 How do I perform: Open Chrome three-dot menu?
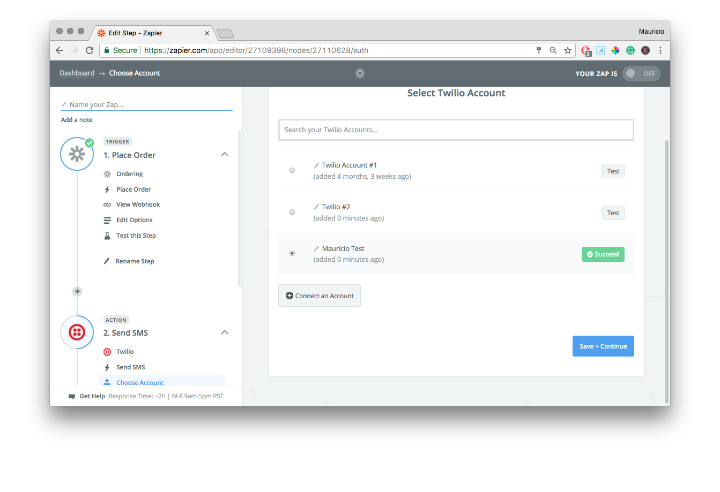pos(660,50)
